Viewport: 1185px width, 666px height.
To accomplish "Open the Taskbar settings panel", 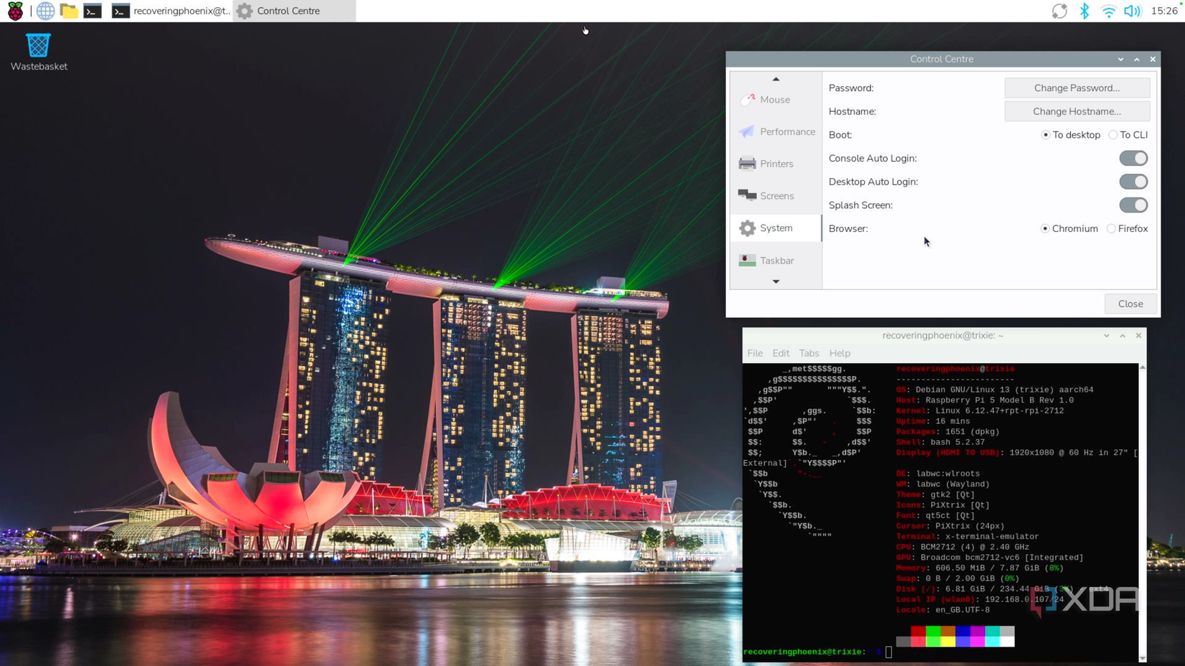I will (x=776, y=260).
